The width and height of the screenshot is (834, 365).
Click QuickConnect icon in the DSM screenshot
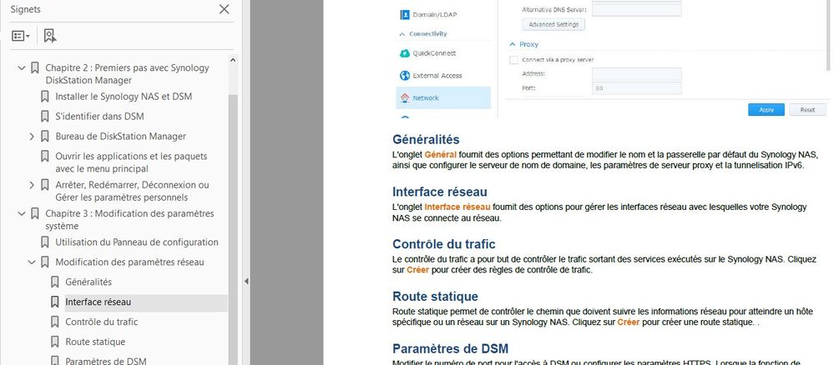405,53
